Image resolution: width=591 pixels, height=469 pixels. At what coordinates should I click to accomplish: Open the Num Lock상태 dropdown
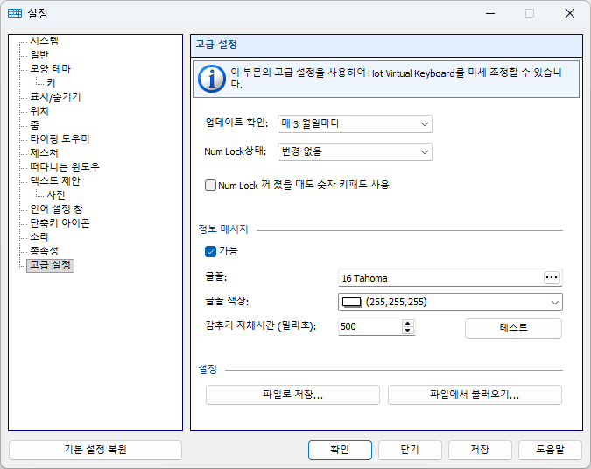pos(355,152)
